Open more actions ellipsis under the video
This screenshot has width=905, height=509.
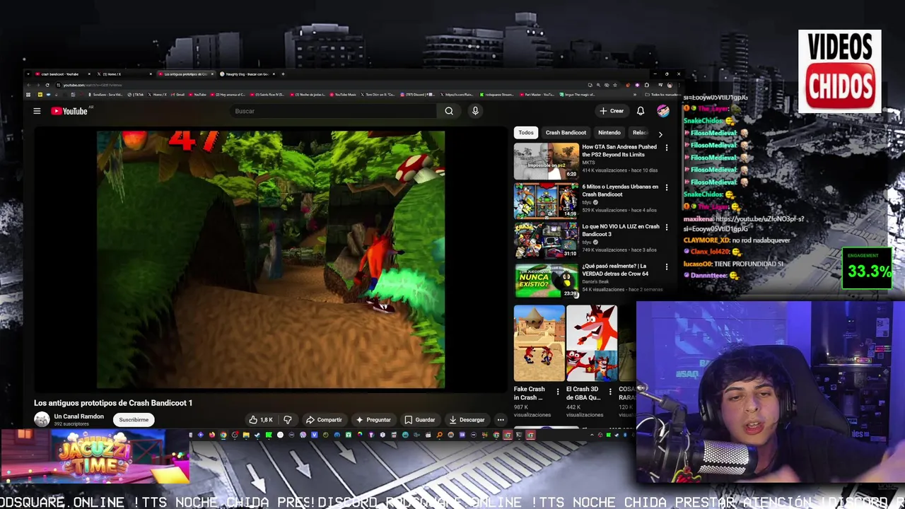(x=501, y=420)
